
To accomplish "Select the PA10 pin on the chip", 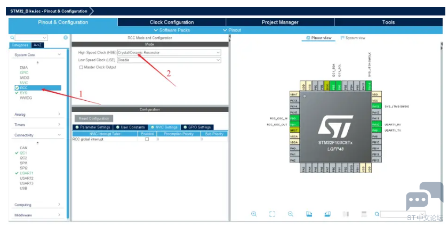I will click(x=377, y=124).
